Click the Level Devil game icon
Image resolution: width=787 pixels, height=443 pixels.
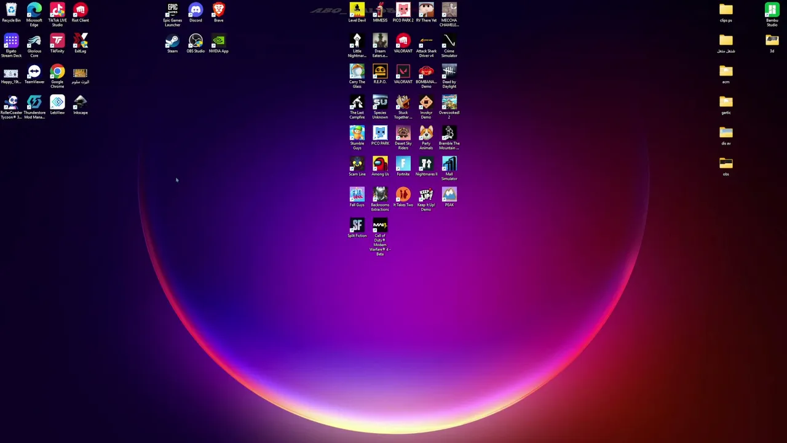click(x=357, y=12)
